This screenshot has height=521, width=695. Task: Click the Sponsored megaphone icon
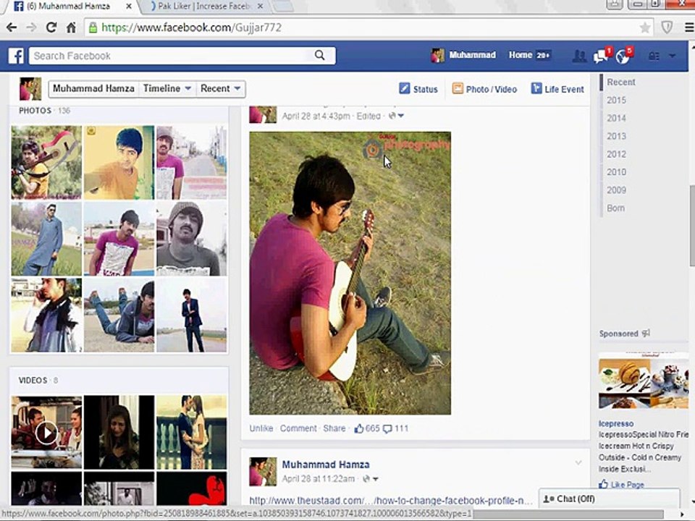pos(646,333)
